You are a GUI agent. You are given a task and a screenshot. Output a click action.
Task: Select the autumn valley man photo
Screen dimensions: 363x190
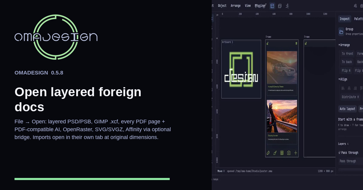282,116
